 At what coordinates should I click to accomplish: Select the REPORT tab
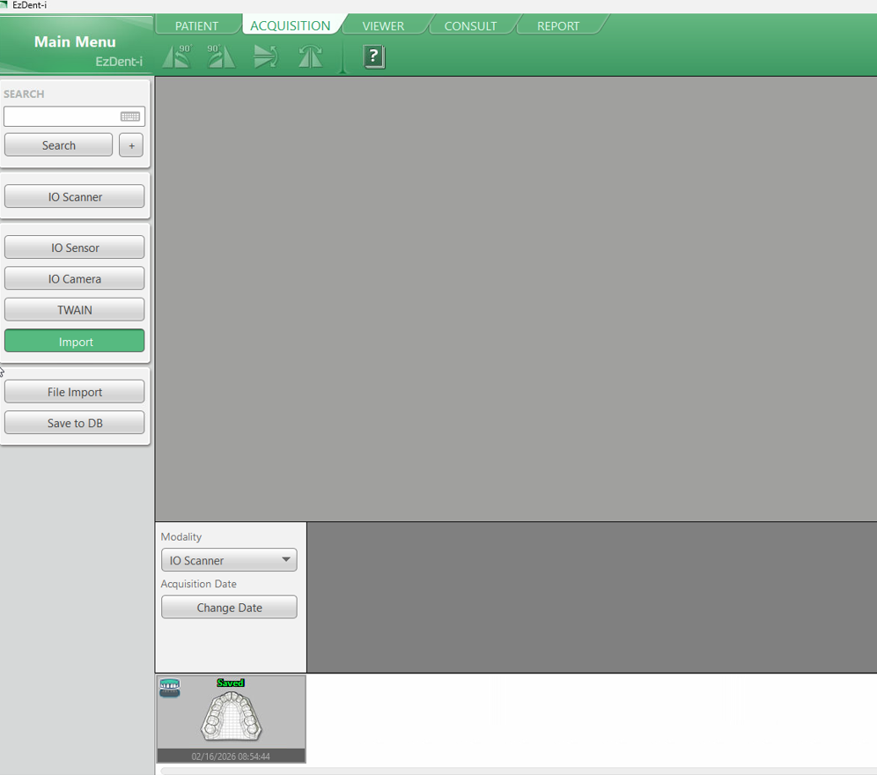coord(558,26)
